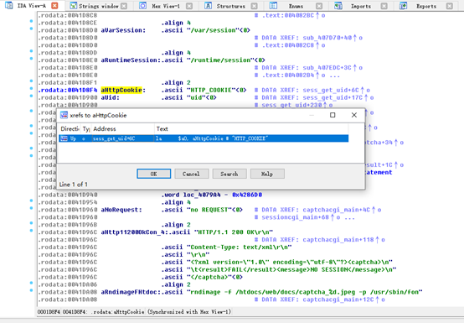Click the aNoRequest label
464x323 pixels.
(121, 210)
